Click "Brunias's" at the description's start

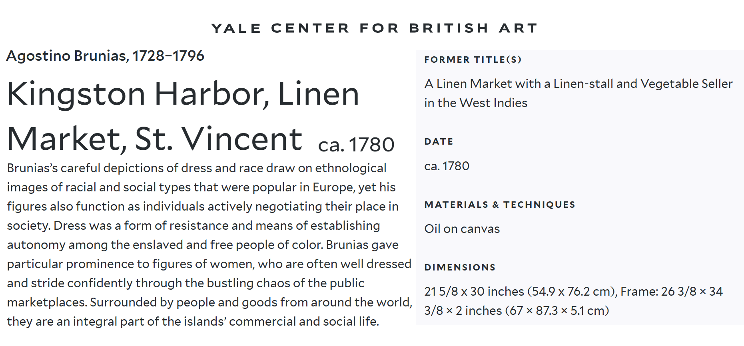pos(32,168)
